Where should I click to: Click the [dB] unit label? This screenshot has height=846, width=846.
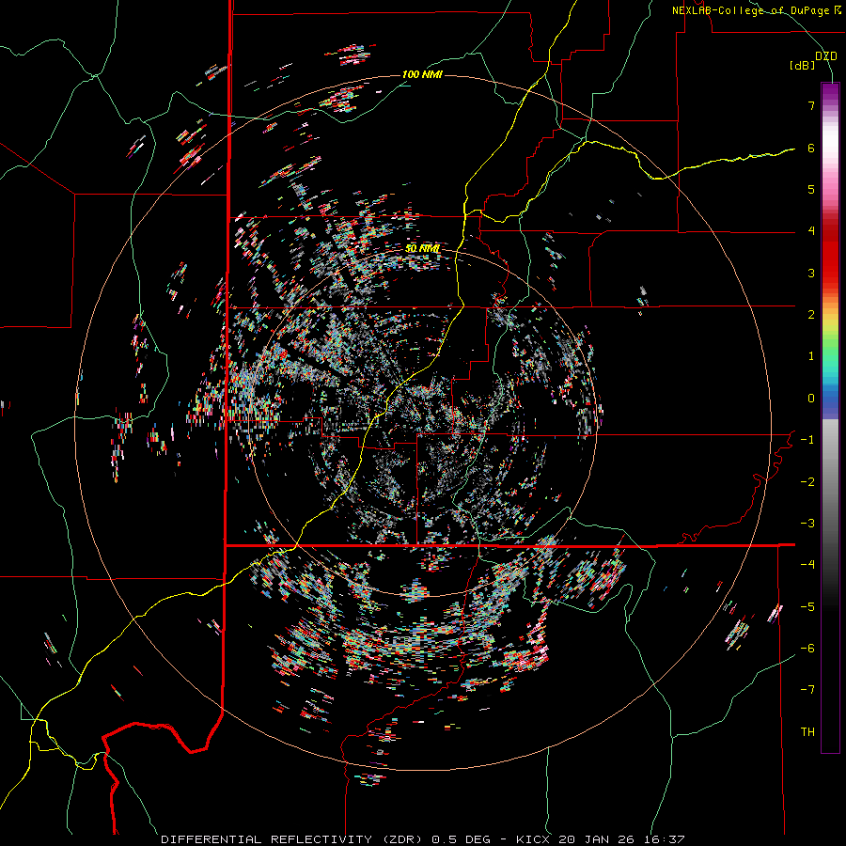coord(802,65)
